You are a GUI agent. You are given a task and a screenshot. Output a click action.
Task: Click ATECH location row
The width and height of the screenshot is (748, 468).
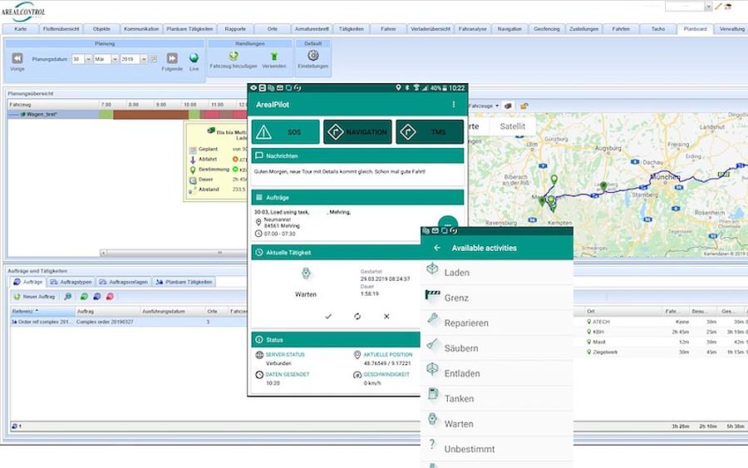tap(667, 322)
